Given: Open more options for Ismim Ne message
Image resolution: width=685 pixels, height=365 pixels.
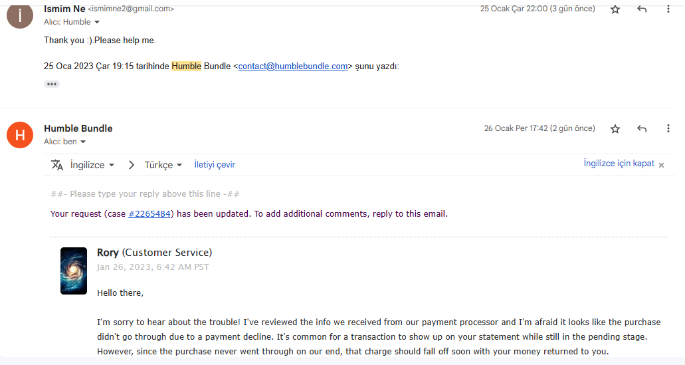Looking at the screenshot, I should coord(668,9).
